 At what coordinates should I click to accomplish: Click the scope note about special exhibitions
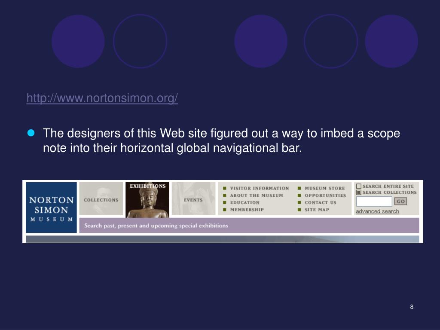click(x=156, y=226)
